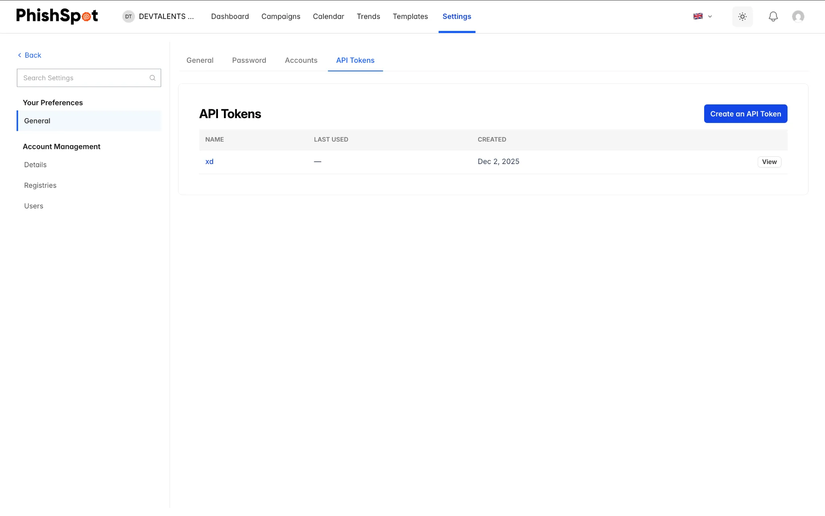Toggle the light/dark theme sun icon
Screen dimensions: 825x516
[742, 17]
